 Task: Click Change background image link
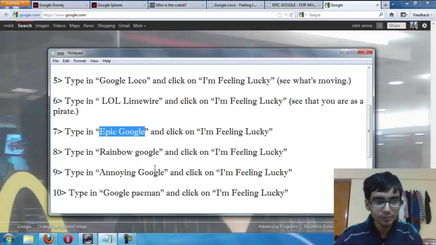[x=62, y=227]
